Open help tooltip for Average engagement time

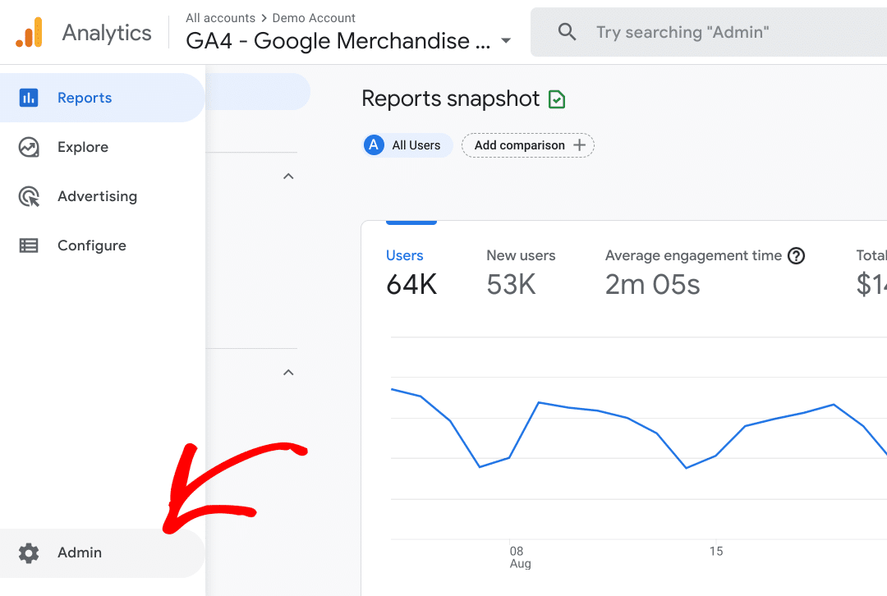[797, 255]
